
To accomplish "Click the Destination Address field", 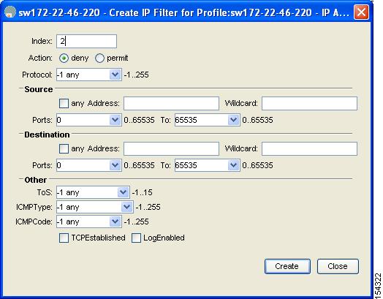I will click(x=171, y=148).
